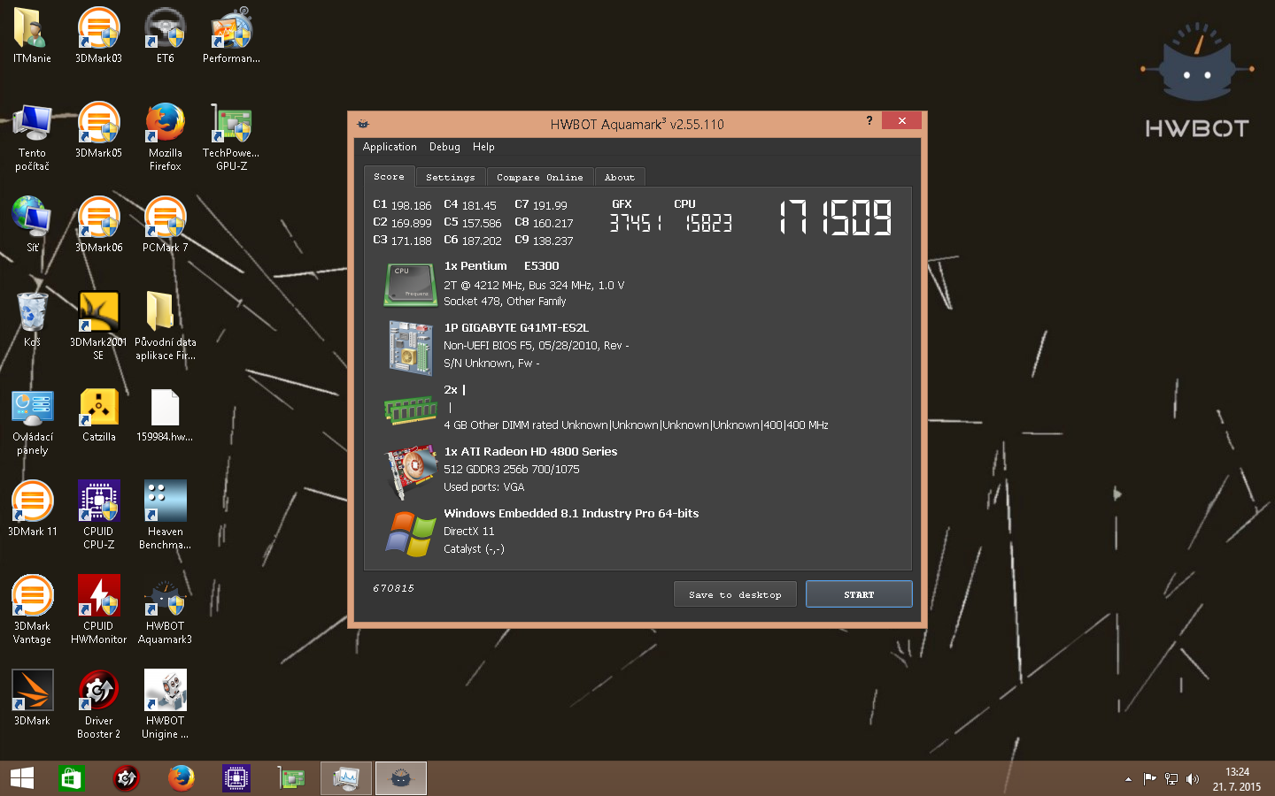Open the ET6 desktop shortcut
The width and height of the screenshot is (1275, 796).
pos(165,35)
